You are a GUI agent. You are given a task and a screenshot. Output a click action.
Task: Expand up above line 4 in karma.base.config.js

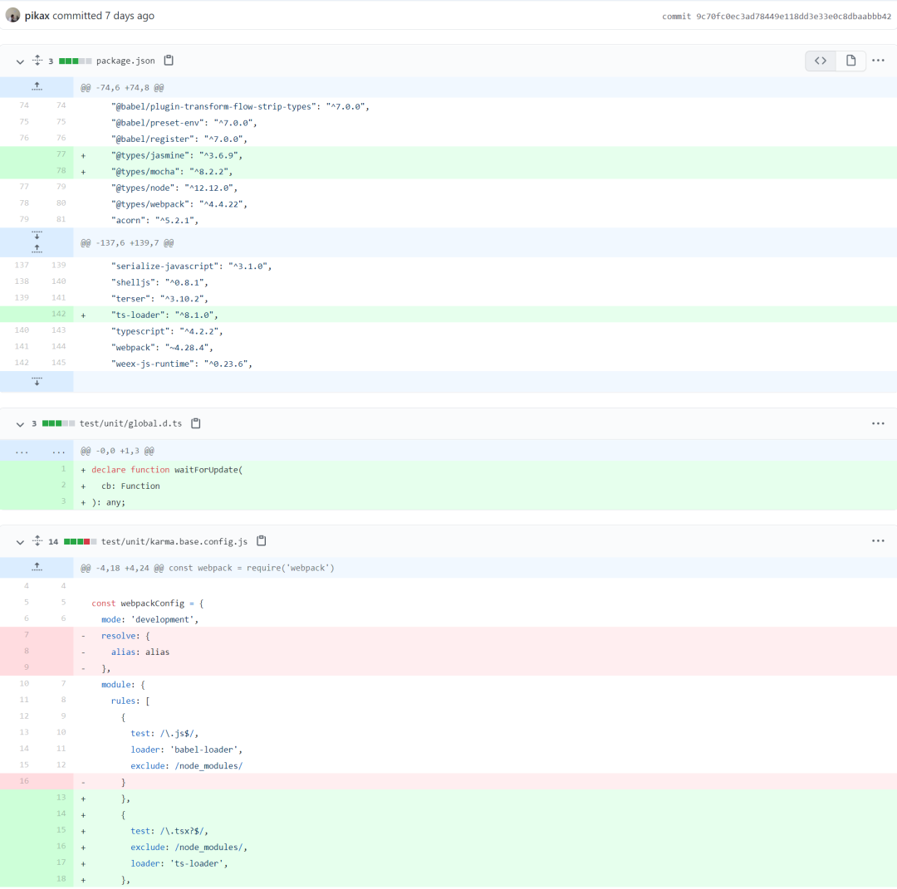(37, 567)
